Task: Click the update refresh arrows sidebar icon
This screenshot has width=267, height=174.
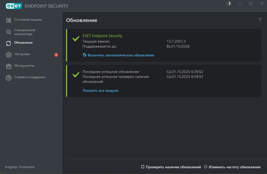Action: (x=9, y=43)
